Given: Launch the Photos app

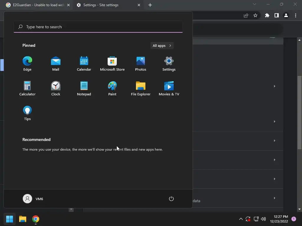Looking at the screenshot, I should (x=141, y=64).
